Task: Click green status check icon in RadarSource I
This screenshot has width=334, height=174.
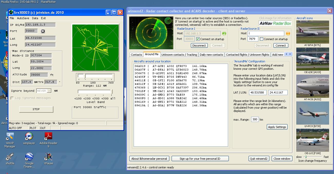Action: point(224,33)
